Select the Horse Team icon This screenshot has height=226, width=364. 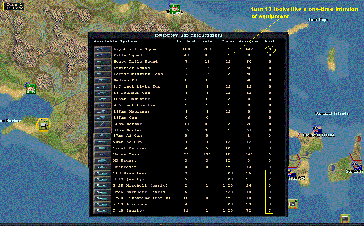click(x=102, y=154)
